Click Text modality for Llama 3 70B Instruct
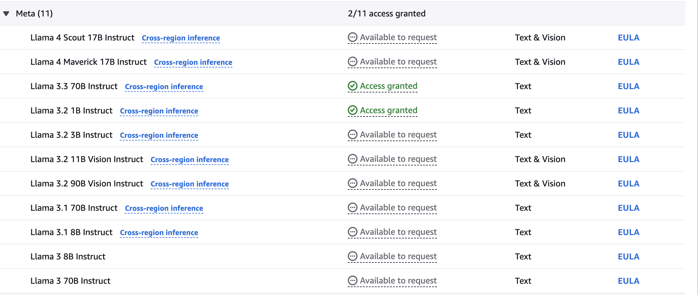698x295 pixels. 523,281
